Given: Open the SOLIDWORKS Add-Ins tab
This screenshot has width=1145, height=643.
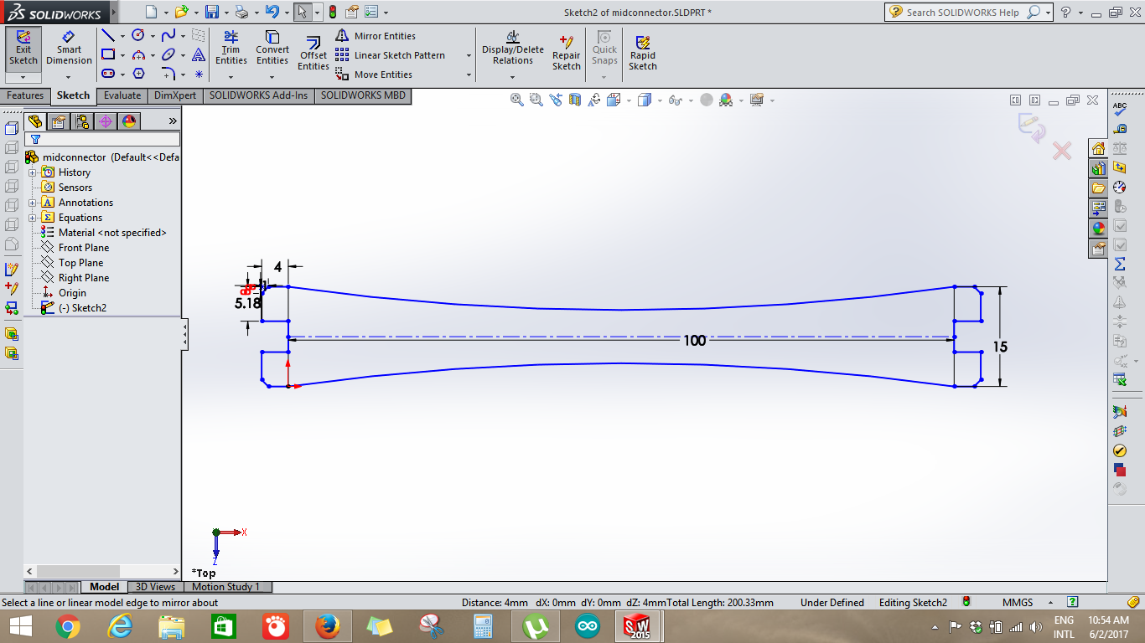Looking at the screenshot, I should [x=258, y=95].
